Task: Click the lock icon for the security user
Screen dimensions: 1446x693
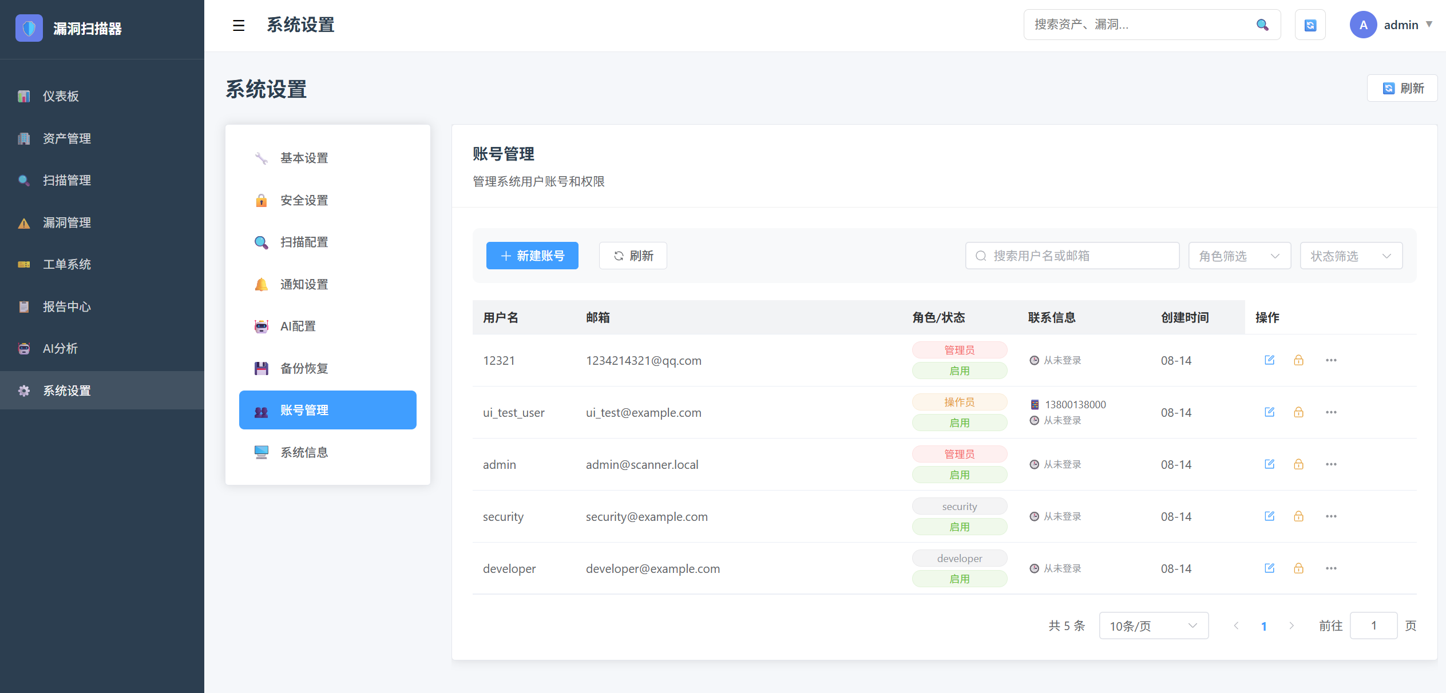Action: click(x=1298, y=516)
